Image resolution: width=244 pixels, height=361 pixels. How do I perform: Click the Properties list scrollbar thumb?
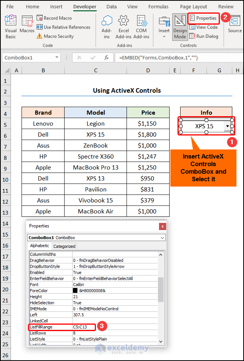tap(161, 289)
